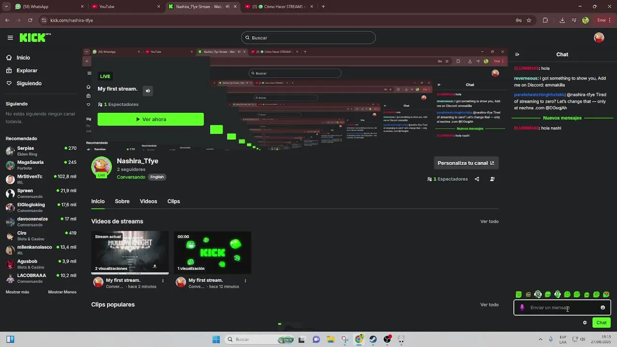Select the Clips channel tab
The width and height of the screenshot is (617, 347).
point(174,201)
